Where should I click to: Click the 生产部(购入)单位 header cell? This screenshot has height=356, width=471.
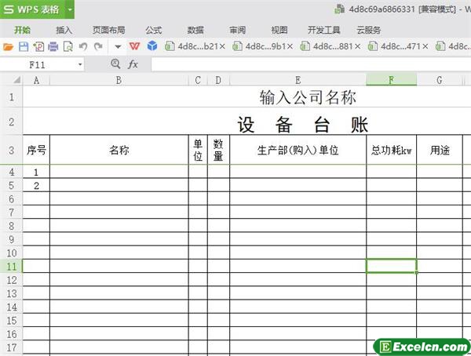298,150
